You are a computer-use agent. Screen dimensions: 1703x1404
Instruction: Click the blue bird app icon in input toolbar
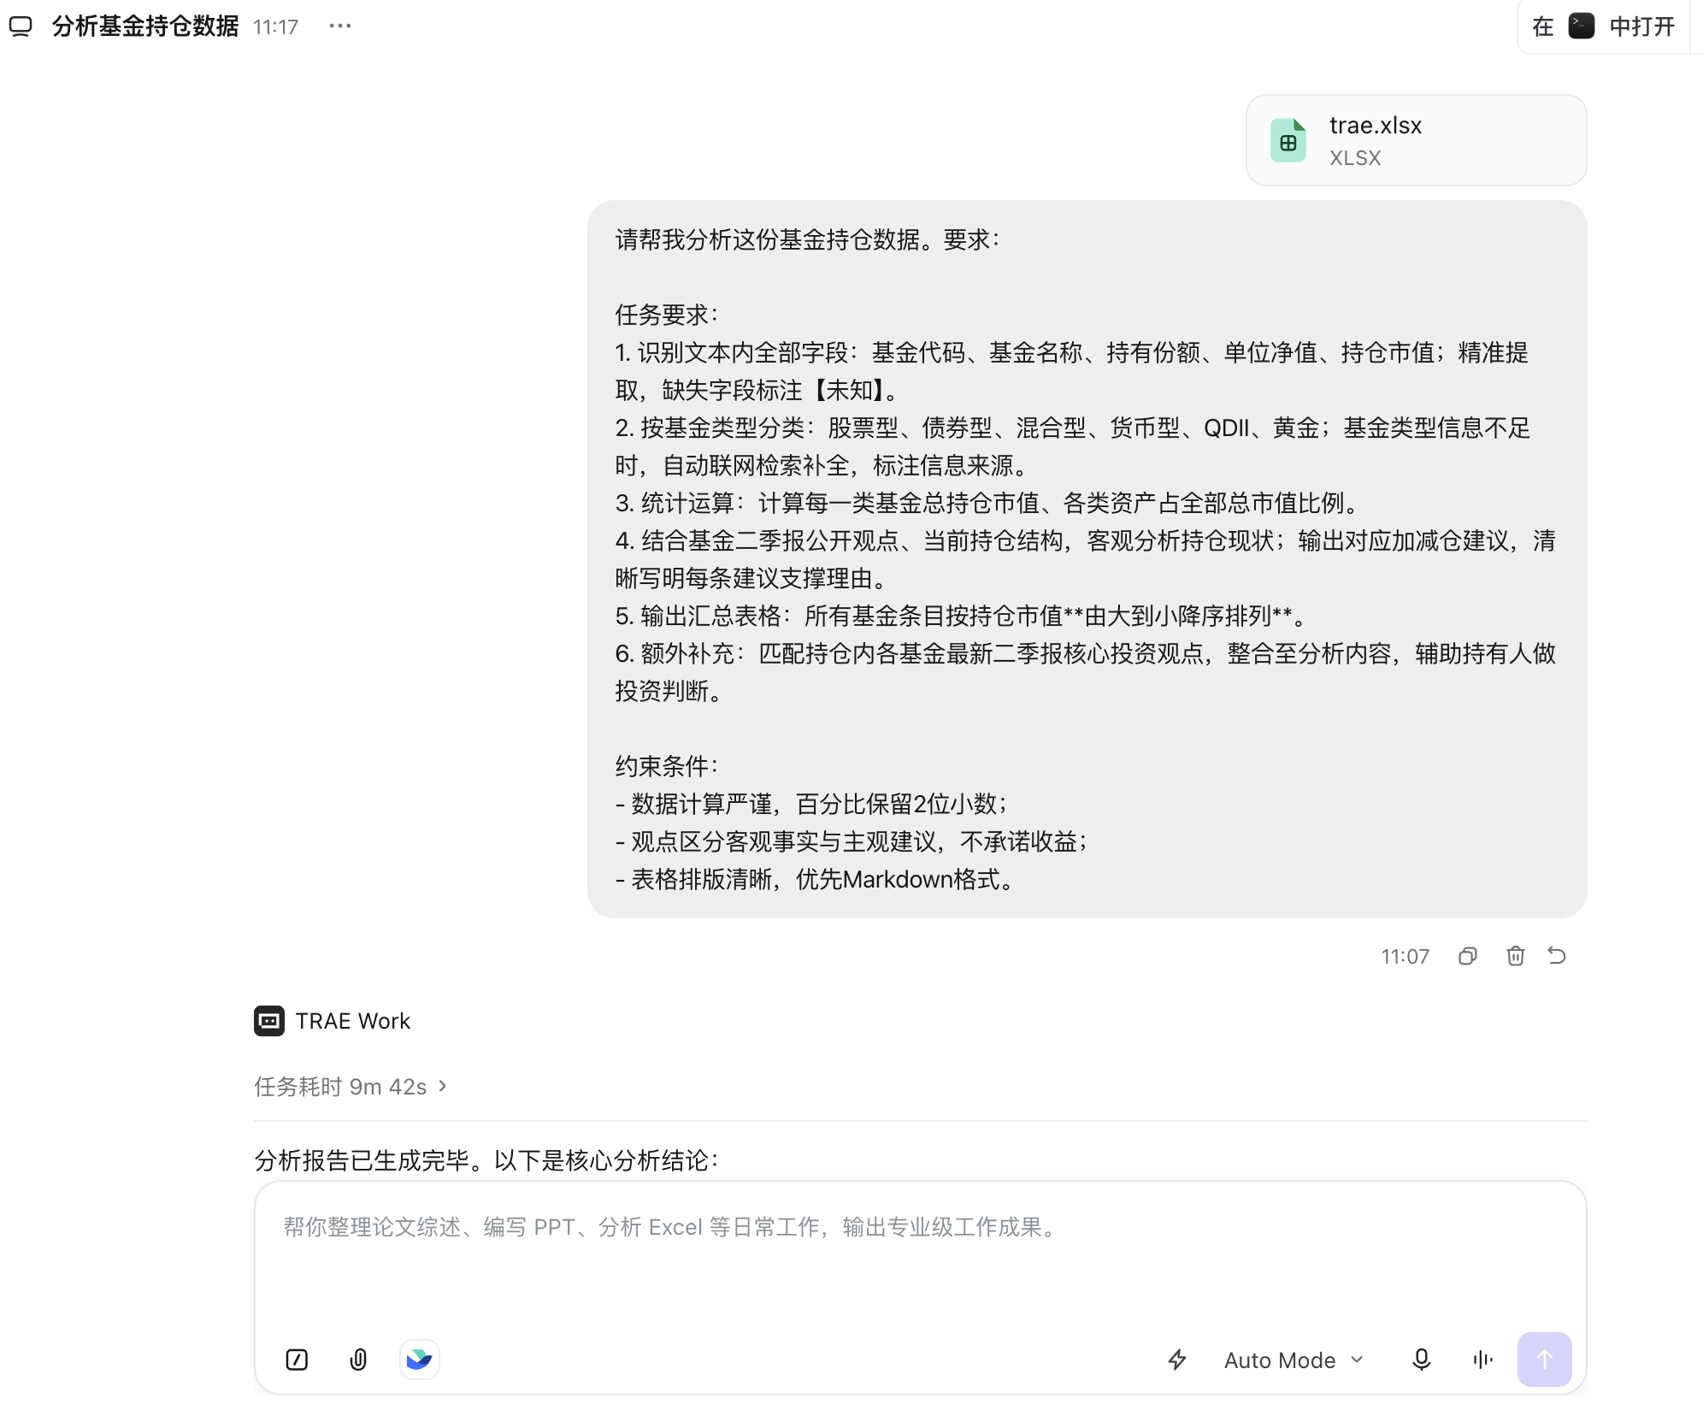420,1360
